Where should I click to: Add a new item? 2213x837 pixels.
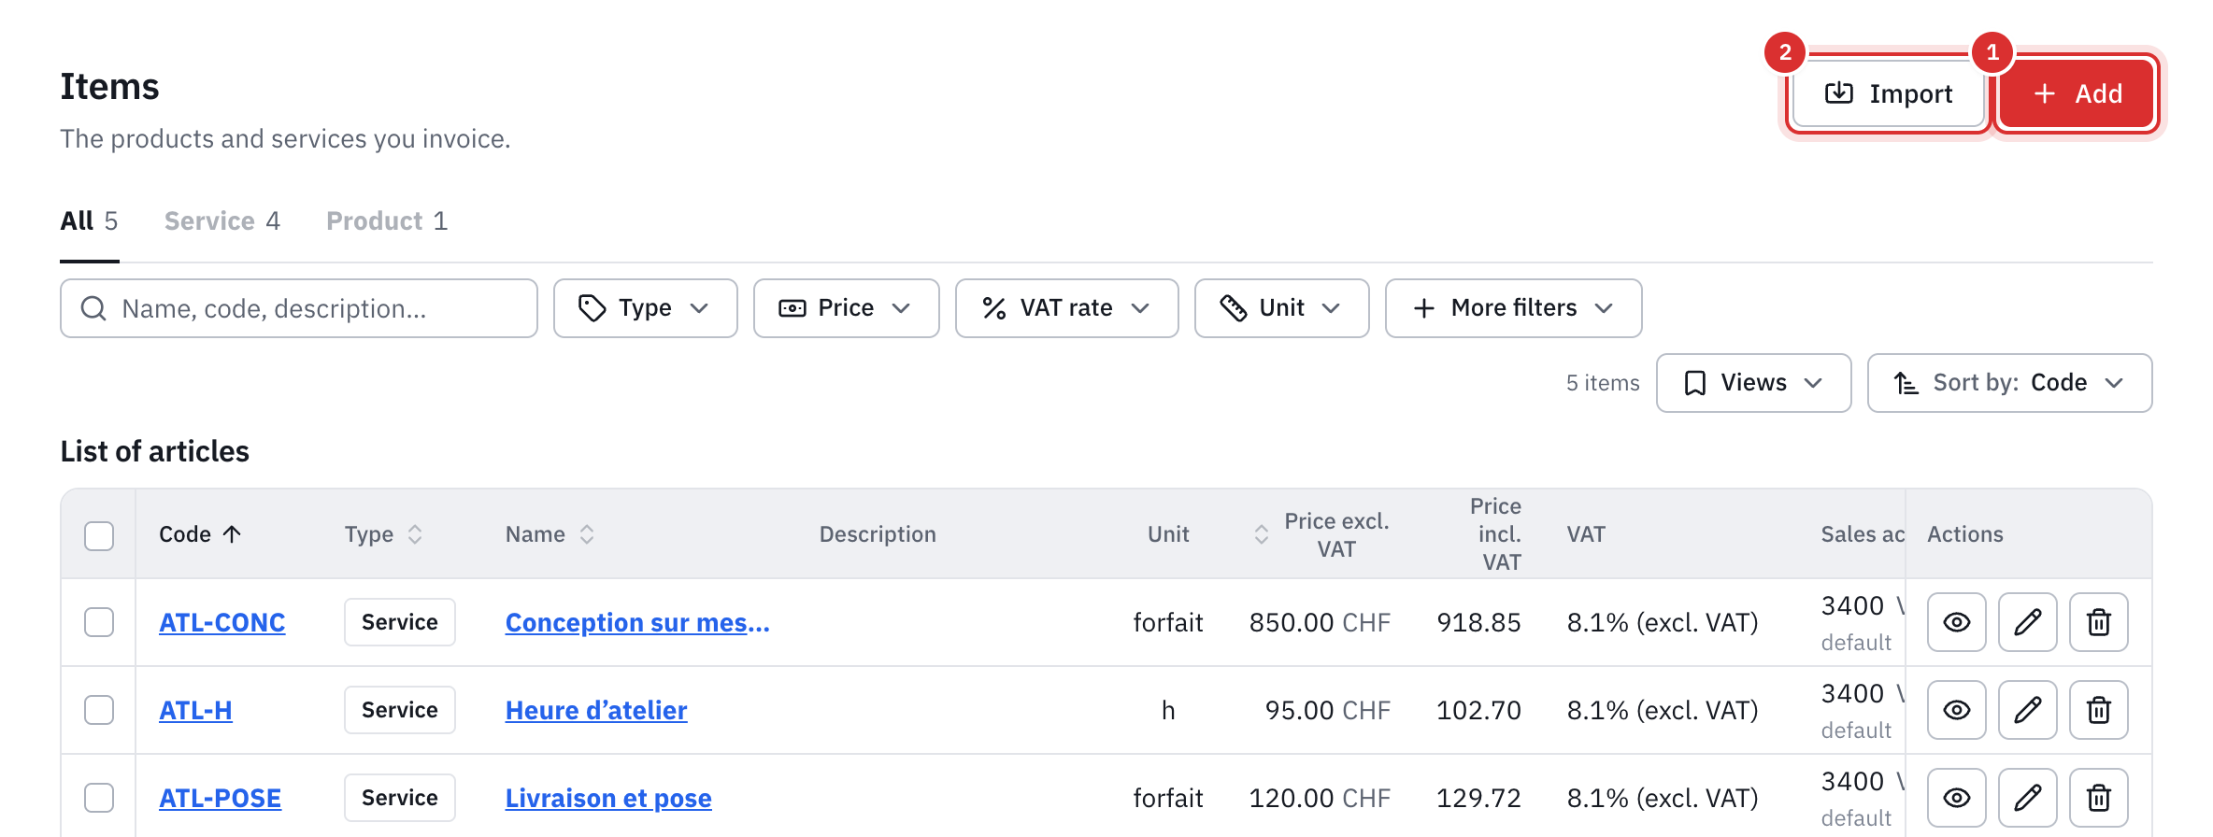(2077, 93)
